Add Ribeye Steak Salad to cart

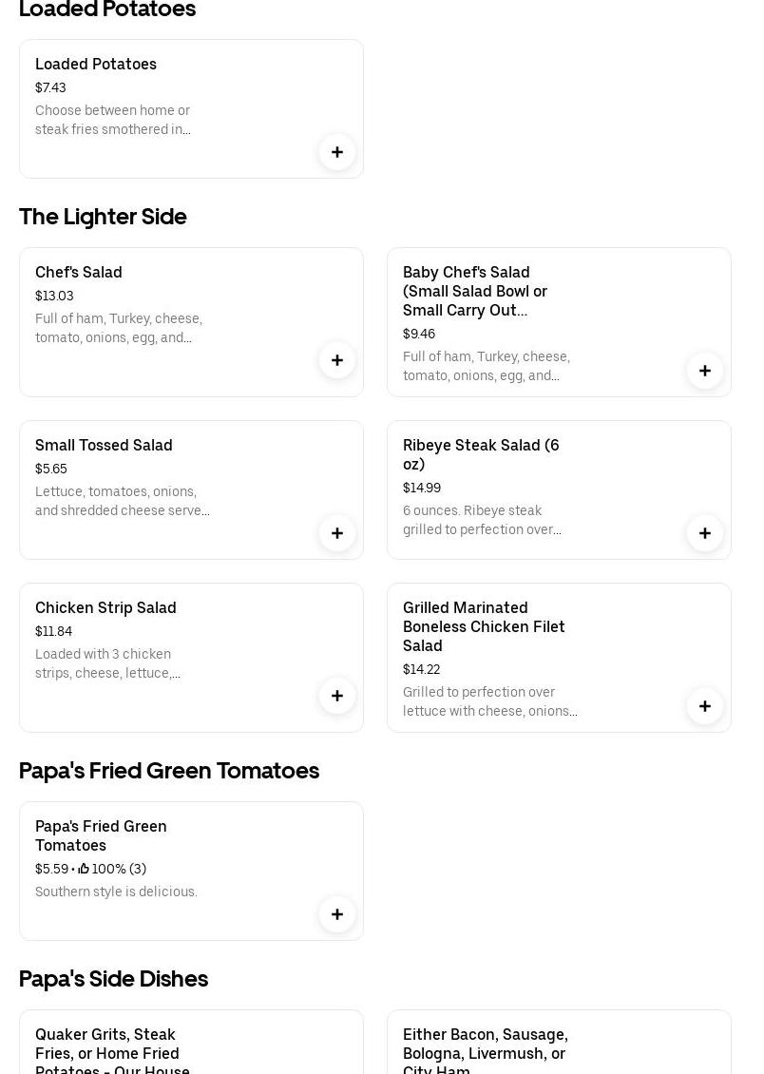(x=705, y=533)
